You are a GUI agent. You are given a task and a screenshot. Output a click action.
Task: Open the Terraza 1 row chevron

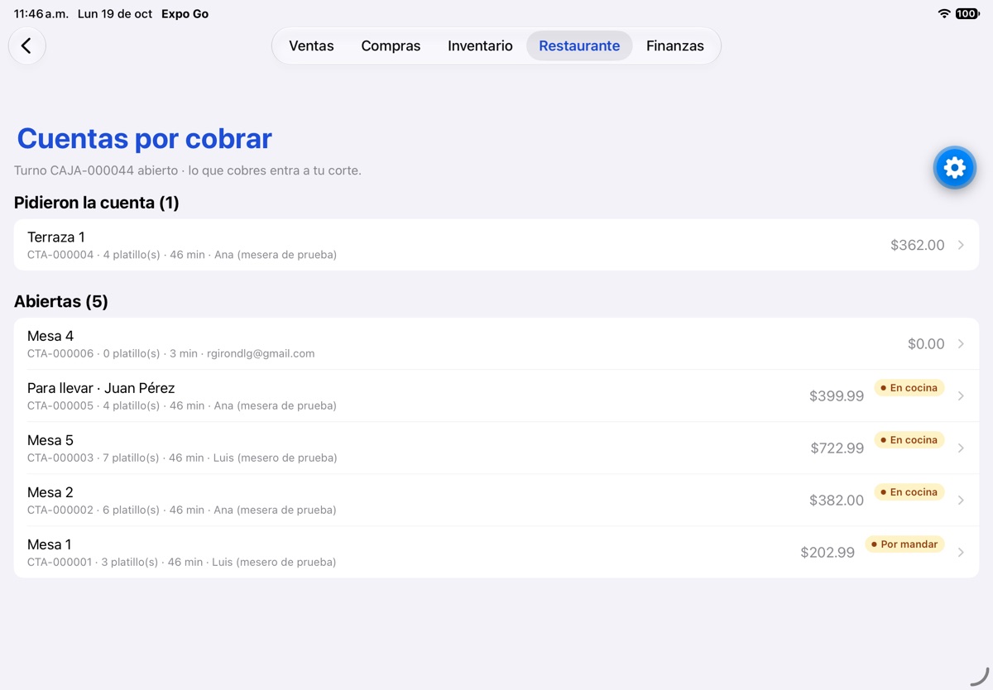point(961,245)
